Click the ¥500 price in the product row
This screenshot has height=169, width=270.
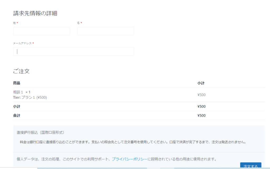point(201,95)
